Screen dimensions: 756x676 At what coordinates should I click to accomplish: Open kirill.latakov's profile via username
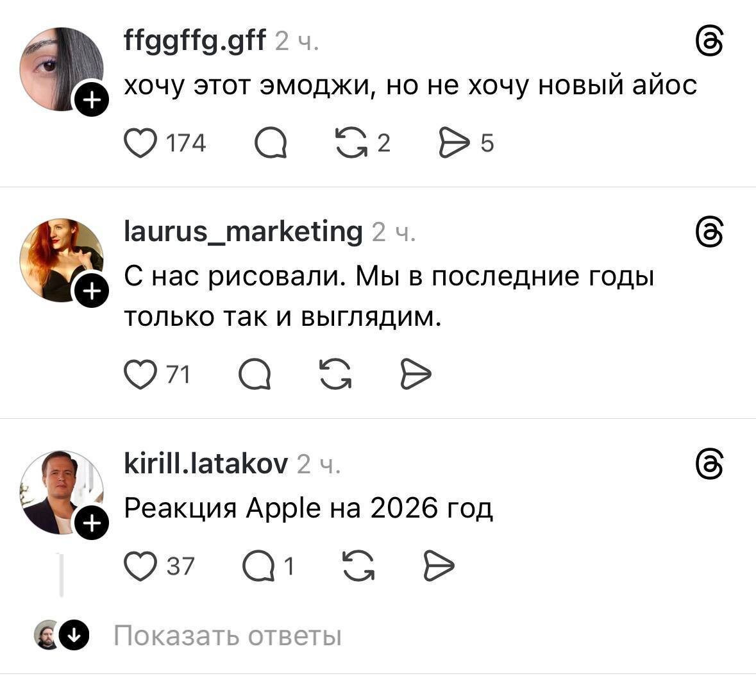[205, 463]
